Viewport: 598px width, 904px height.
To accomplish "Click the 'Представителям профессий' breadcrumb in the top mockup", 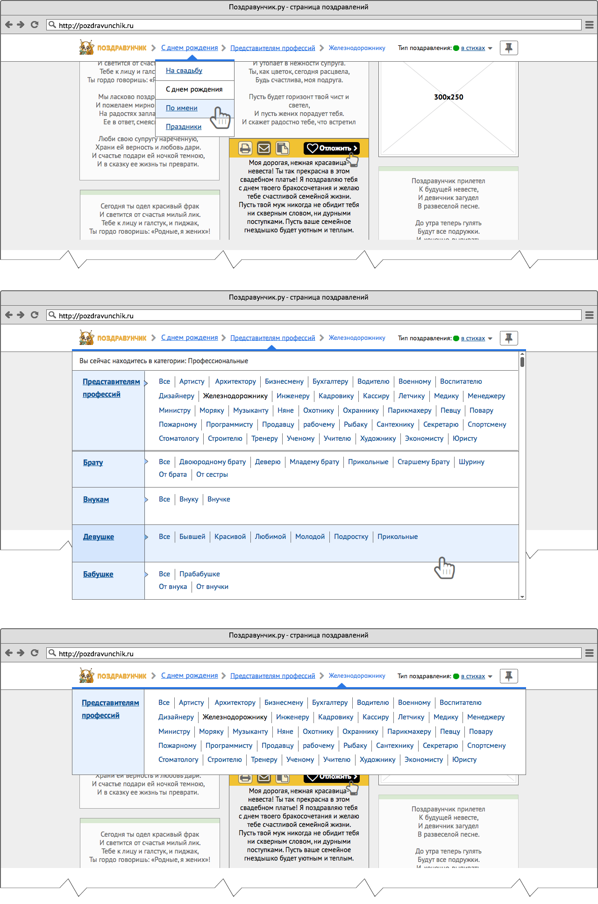I will click(x=273, y=48).
